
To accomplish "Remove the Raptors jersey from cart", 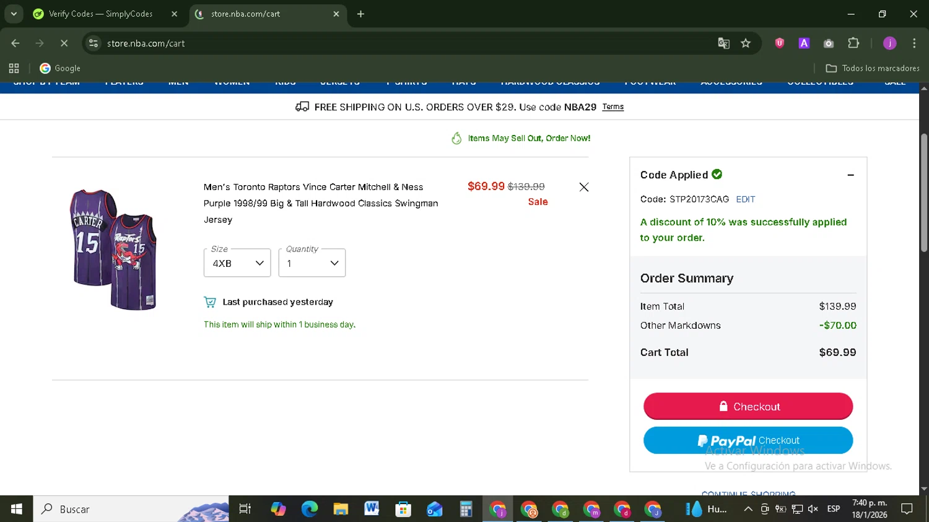I will coord(583,187).
